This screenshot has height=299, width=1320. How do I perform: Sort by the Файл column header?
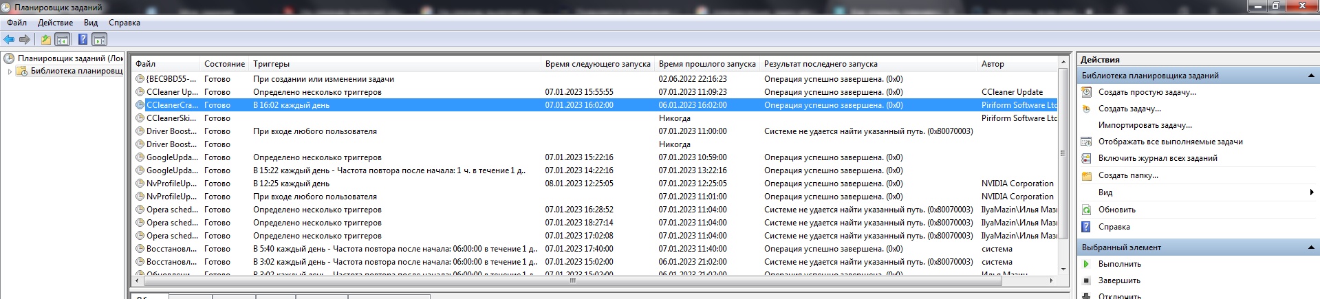[166, 64]
